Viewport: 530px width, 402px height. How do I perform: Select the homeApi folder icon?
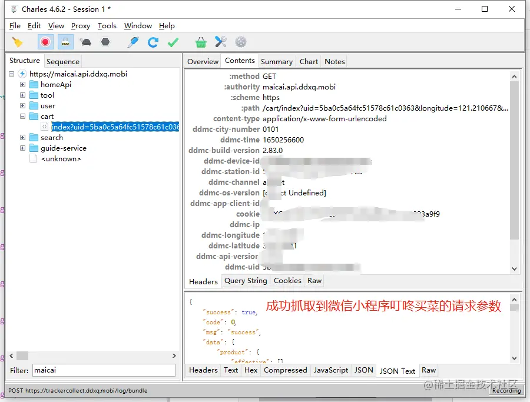coord(34,84)
